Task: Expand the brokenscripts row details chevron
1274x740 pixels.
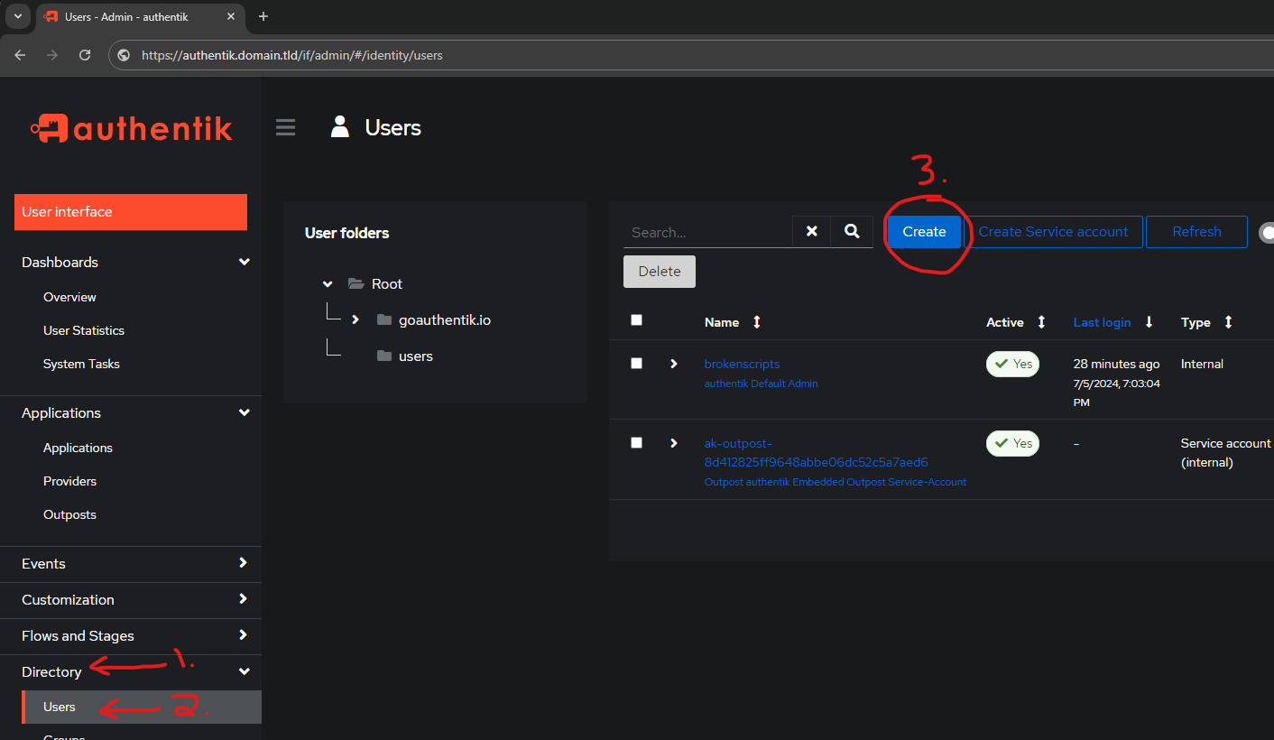Action: 673,364
